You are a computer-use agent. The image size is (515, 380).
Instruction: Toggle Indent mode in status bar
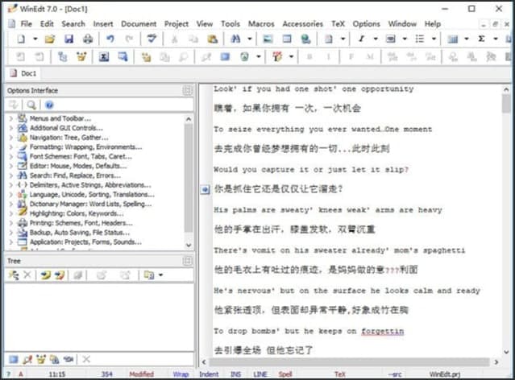click(207, 374)
